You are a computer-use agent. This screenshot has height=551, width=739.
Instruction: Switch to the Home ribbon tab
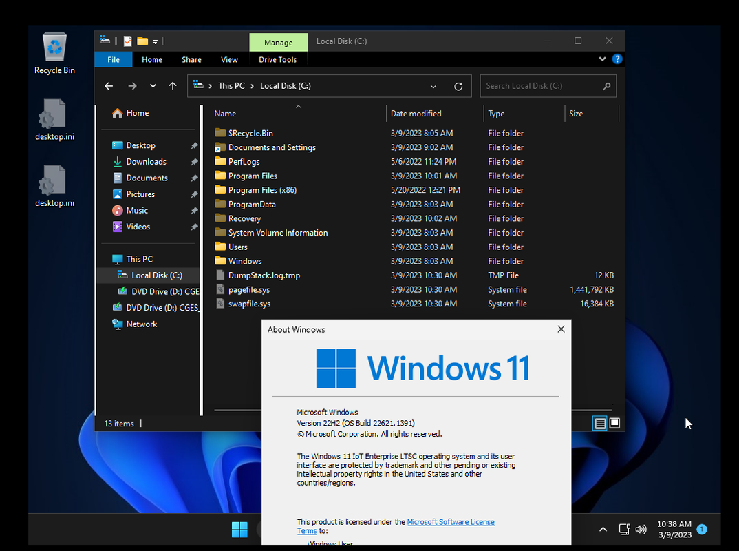click(x=152, y=59)
